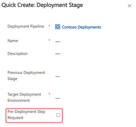The height and width of the screenshot is (127, 136).
Task: Open the Contoso Deployments link
Action: click(81, 27)
